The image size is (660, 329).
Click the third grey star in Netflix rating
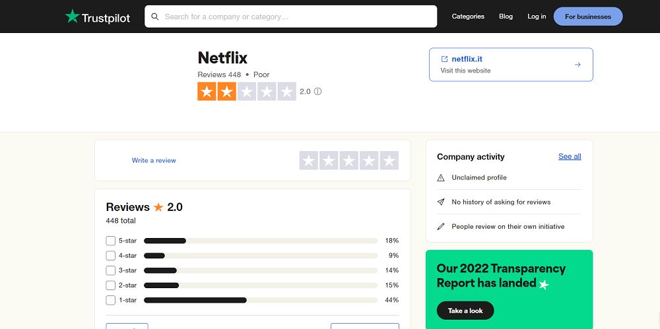[x=247, y=91]
